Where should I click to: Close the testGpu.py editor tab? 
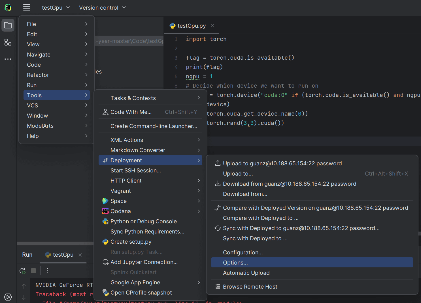click(212, 26)
